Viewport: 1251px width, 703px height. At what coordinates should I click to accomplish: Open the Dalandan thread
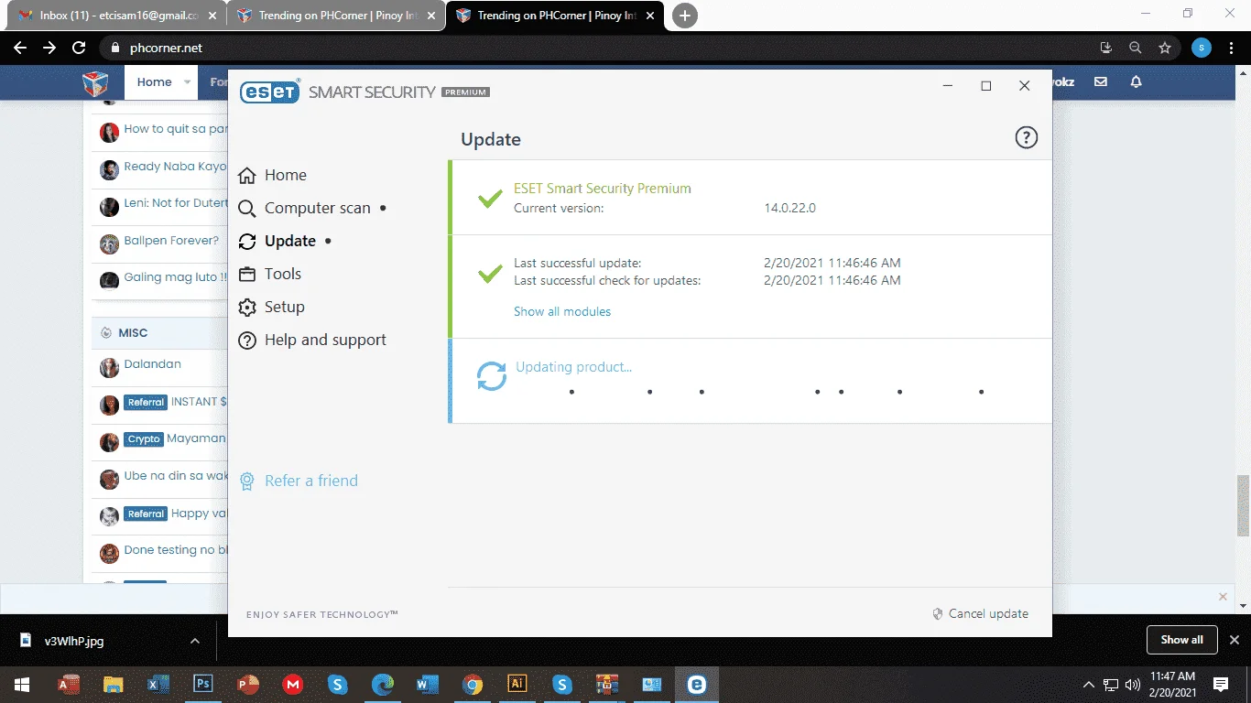(x=152, y=363)
